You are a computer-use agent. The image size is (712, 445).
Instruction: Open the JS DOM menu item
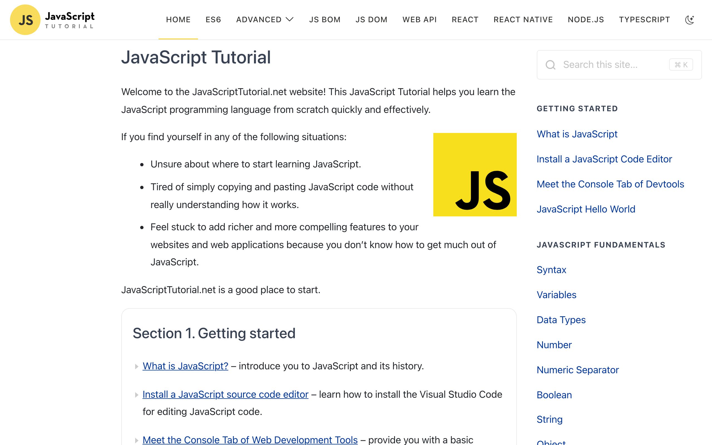[371, 20]
